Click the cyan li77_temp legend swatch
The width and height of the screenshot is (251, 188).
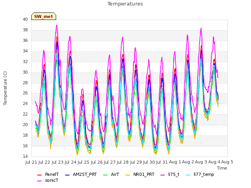pyautogui.click(x=188, y=175)
